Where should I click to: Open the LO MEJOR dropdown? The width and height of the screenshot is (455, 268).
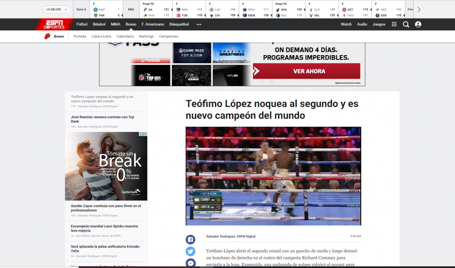pyautogui.click(x=57, y=10)
